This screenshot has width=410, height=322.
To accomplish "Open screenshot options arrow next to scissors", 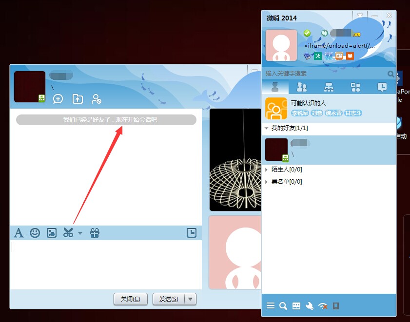I will pyautogui.click(x=80, y=233).
